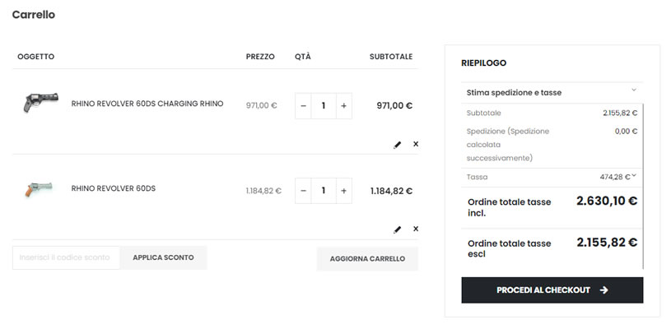The height and width of the screenshot is (329, 671).
Task: Select the bold 1.184,82 € subtotal value
Action: point(392,191)
